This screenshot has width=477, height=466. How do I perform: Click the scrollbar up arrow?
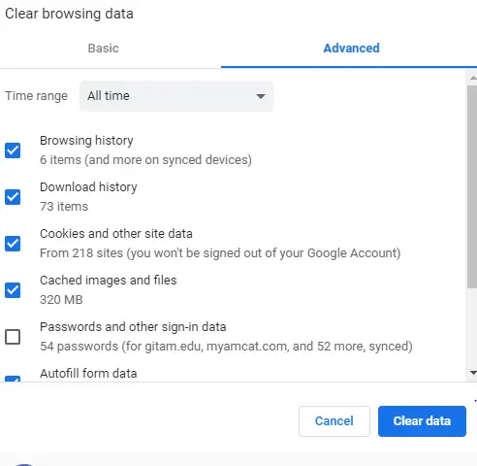(473, 78)
